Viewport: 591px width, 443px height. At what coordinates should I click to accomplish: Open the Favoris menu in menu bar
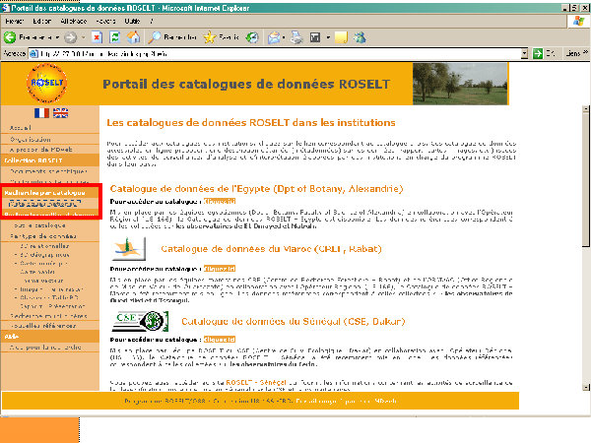point(105,21)
